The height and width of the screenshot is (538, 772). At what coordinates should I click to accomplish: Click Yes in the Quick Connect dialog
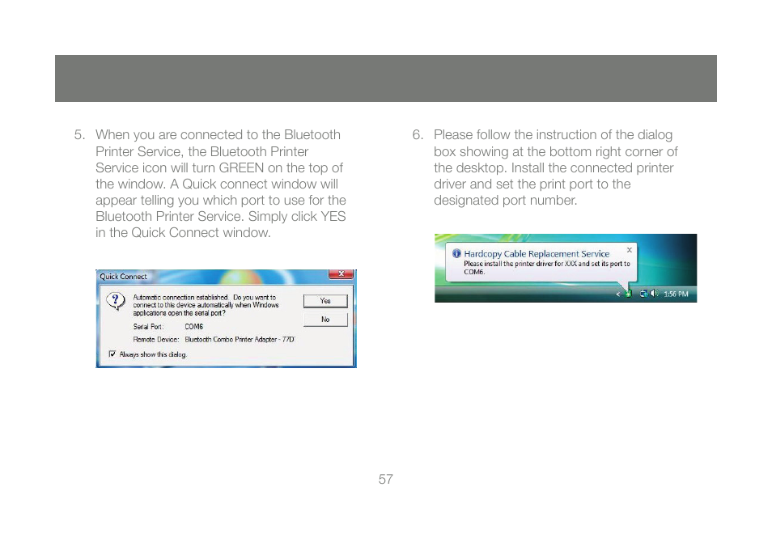pos(325,301)
